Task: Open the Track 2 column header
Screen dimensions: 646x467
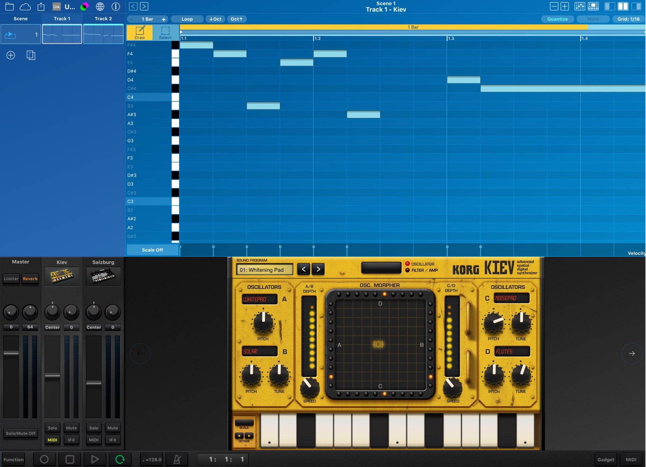Action: 103,19
